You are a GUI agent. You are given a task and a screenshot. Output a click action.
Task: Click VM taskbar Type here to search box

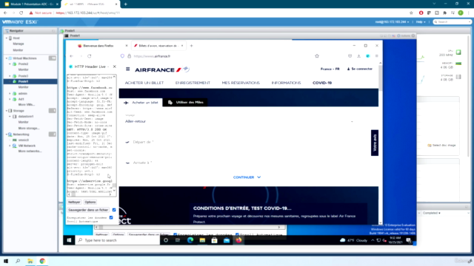(117, 240)
